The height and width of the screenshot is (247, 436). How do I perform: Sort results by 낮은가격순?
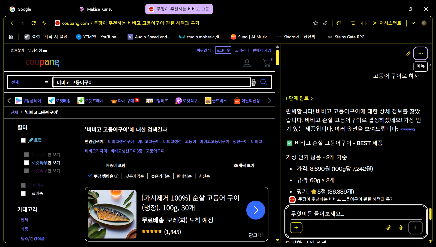[135, 176]
